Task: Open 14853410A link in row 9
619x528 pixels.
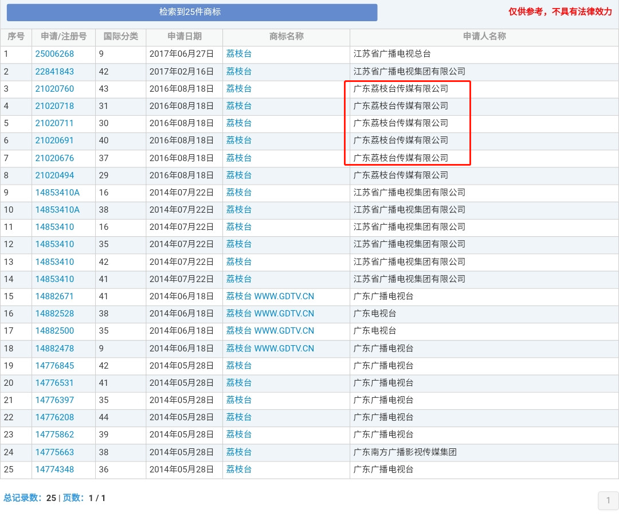Action: tap(57, 192)
